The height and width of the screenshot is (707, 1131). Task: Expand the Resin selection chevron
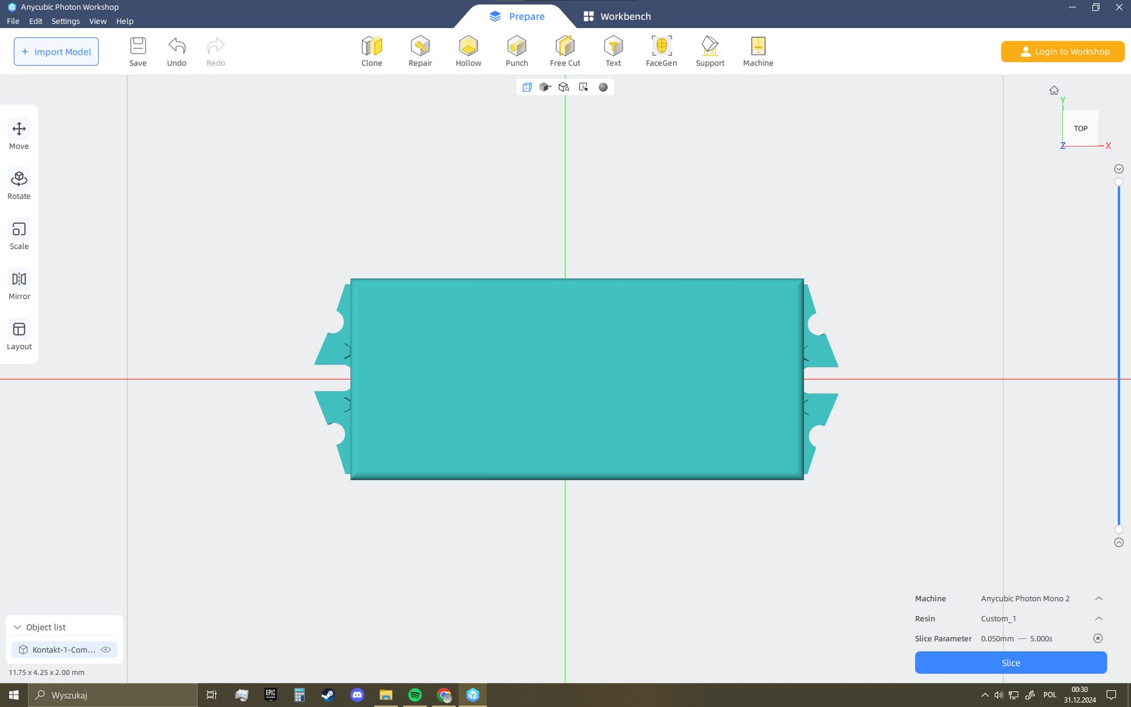[x=1099, y=619]
